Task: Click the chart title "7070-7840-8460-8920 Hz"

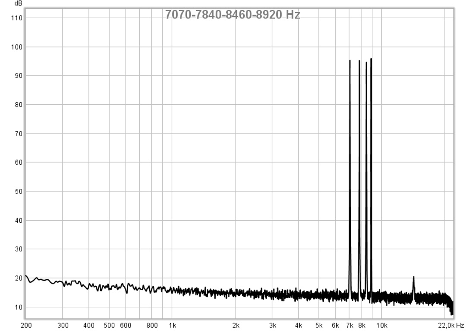Action: pos(233,15)
